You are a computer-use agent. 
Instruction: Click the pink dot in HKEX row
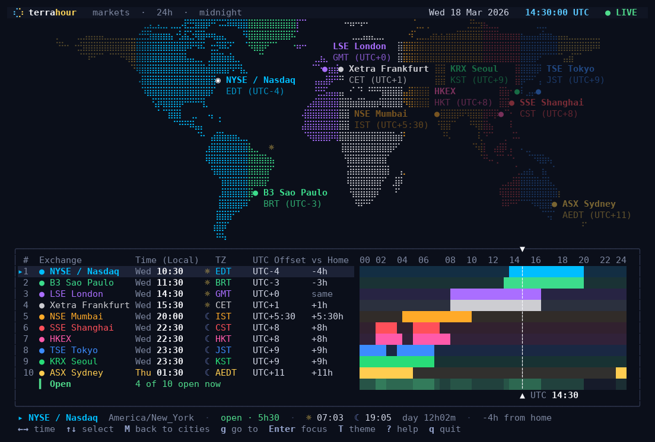42,339
